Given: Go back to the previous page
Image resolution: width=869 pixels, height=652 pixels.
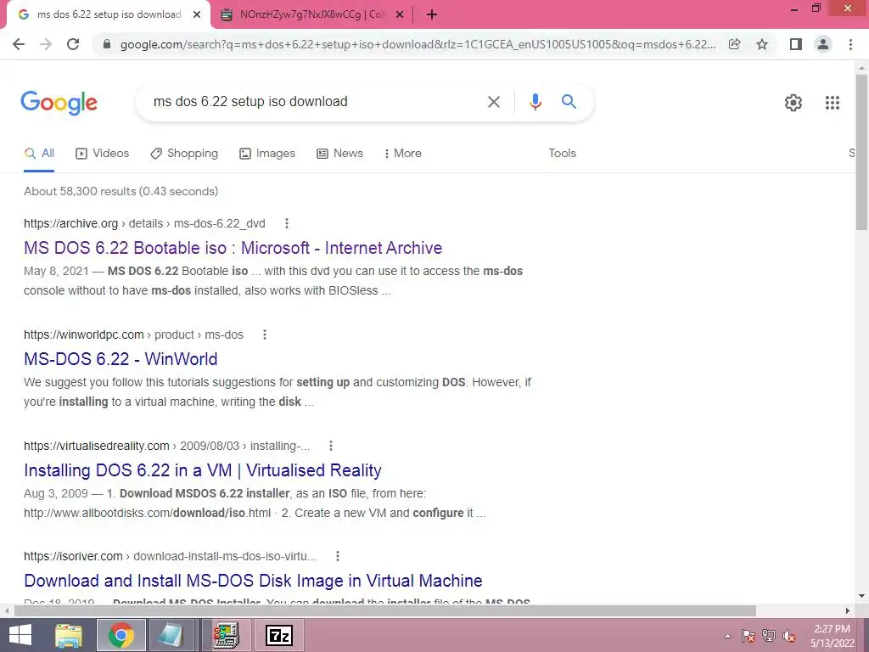Looking at the screenshot, I should click(19, 44).
